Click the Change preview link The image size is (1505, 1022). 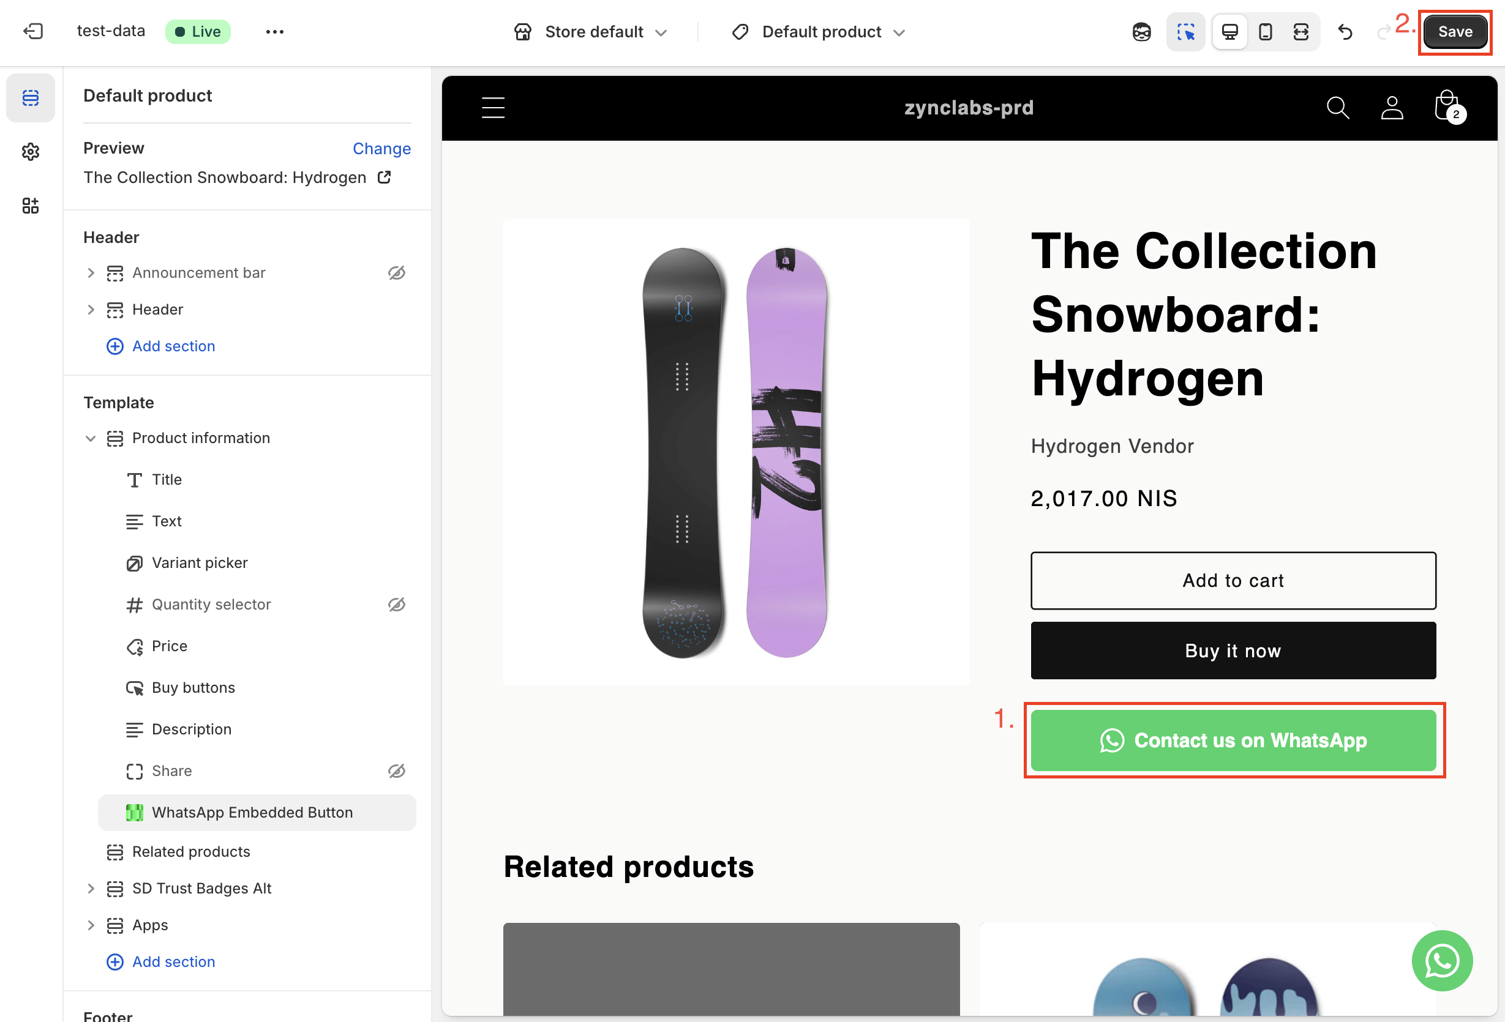tap(381, 148)
